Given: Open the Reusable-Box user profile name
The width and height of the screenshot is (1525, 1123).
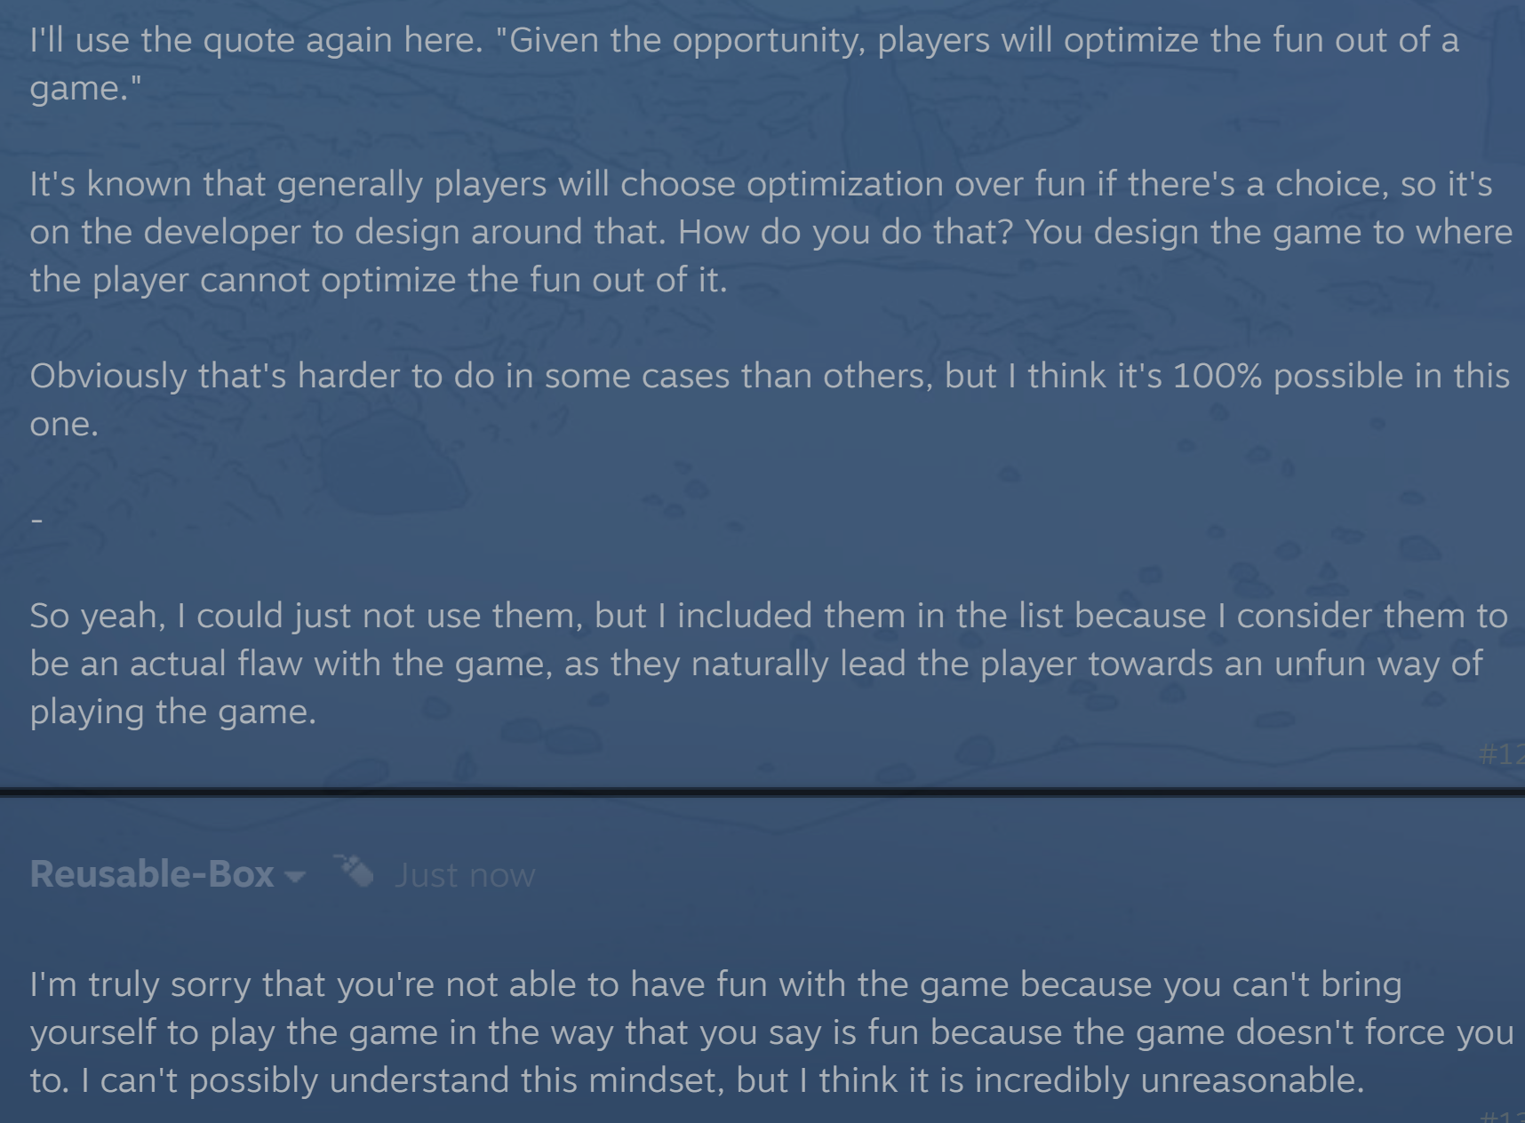Looking at the screenshot, I should coord(151,875).
